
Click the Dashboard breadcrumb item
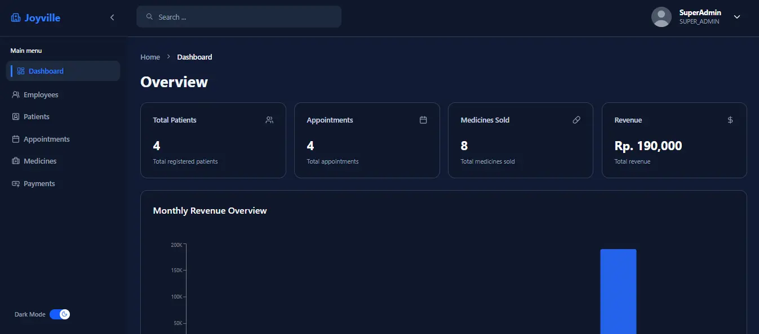(x=194, y=57)
